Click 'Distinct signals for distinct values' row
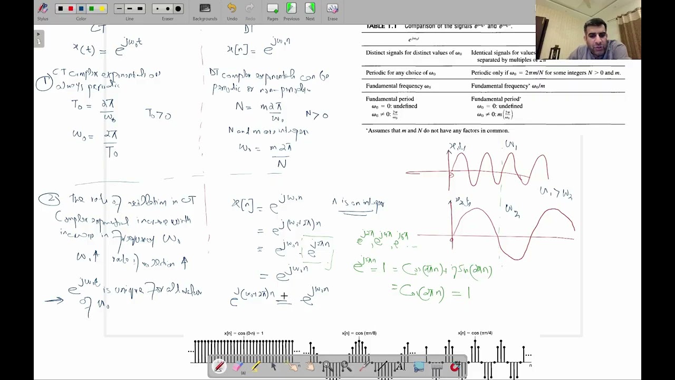 pyautogui.click(x=414, y=53)
